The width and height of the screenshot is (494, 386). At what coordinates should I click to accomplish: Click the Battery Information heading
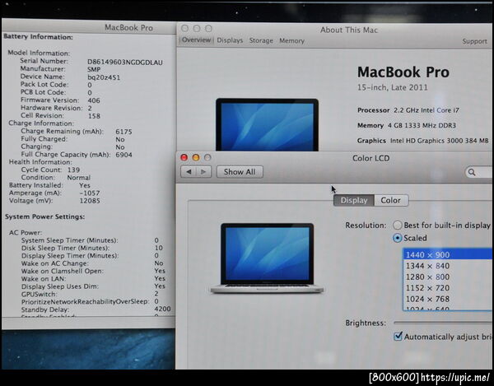pos(38,37)
